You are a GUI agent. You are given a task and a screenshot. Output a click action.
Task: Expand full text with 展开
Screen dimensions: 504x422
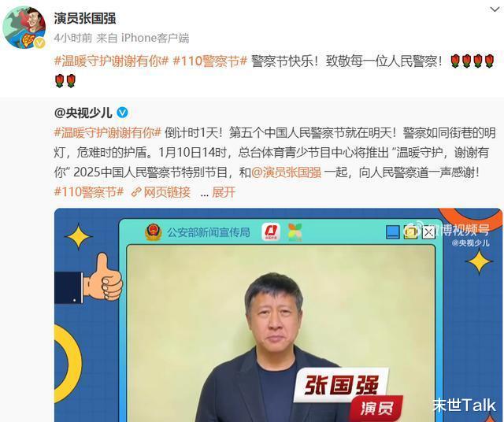(x=224, y=192)
